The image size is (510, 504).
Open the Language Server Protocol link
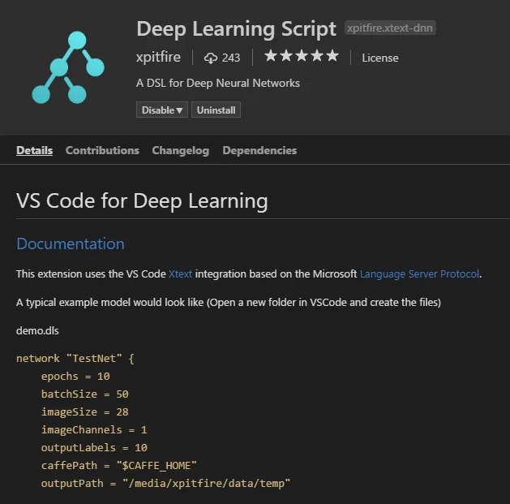coord(419,274)
